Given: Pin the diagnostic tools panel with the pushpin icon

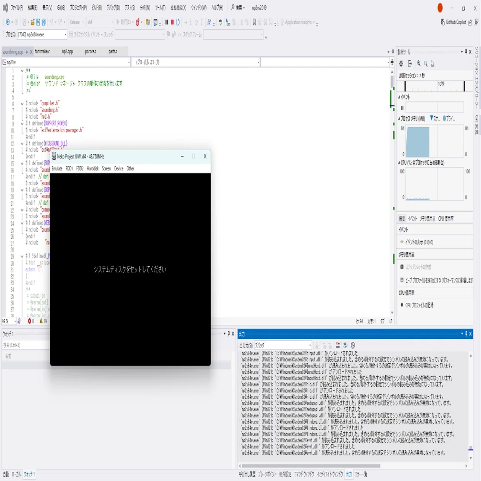Looking at the screenshot, I should (466, 52).
